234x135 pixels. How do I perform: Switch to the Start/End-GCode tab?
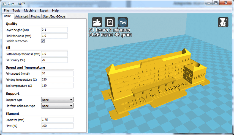(54, 16)
